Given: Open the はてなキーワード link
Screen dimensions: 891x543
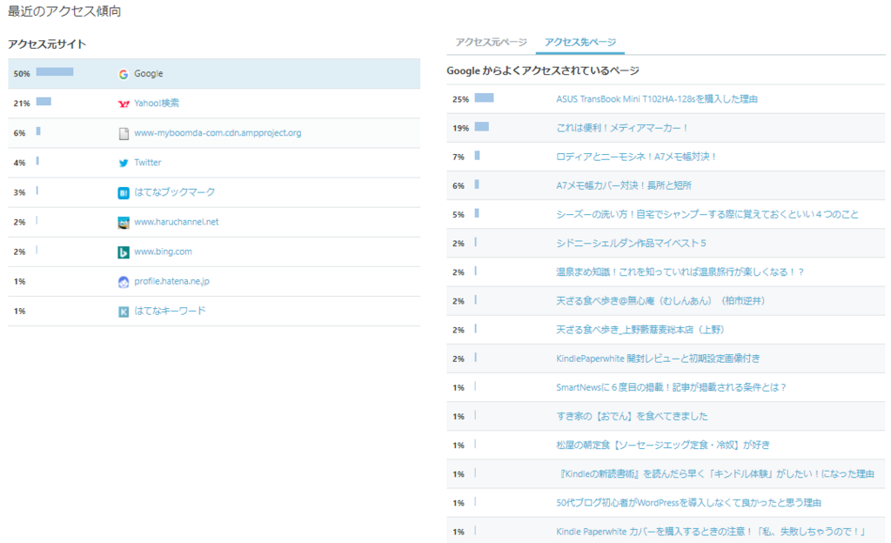Looking at the screenshot, I should (170, 311).
